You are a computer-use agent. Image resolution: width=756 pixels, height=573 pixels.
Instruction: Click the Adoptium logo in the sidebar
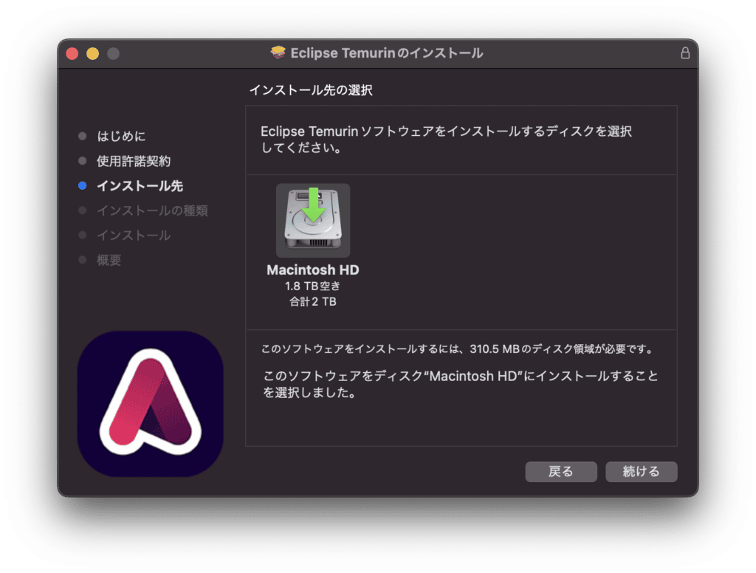(150, 402)
